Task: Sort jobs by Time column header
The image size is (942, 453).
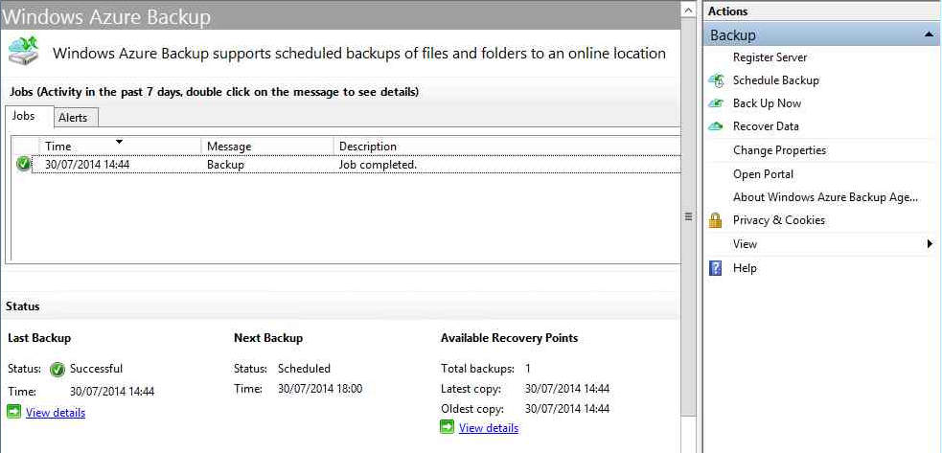Action: coord(120,146)
